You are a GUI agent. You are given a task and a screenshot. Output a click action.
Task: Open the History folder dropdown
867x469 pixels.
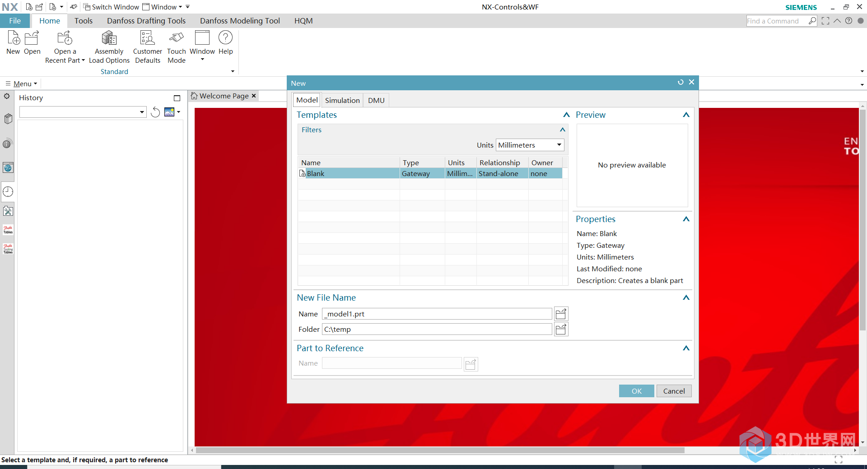142,112
